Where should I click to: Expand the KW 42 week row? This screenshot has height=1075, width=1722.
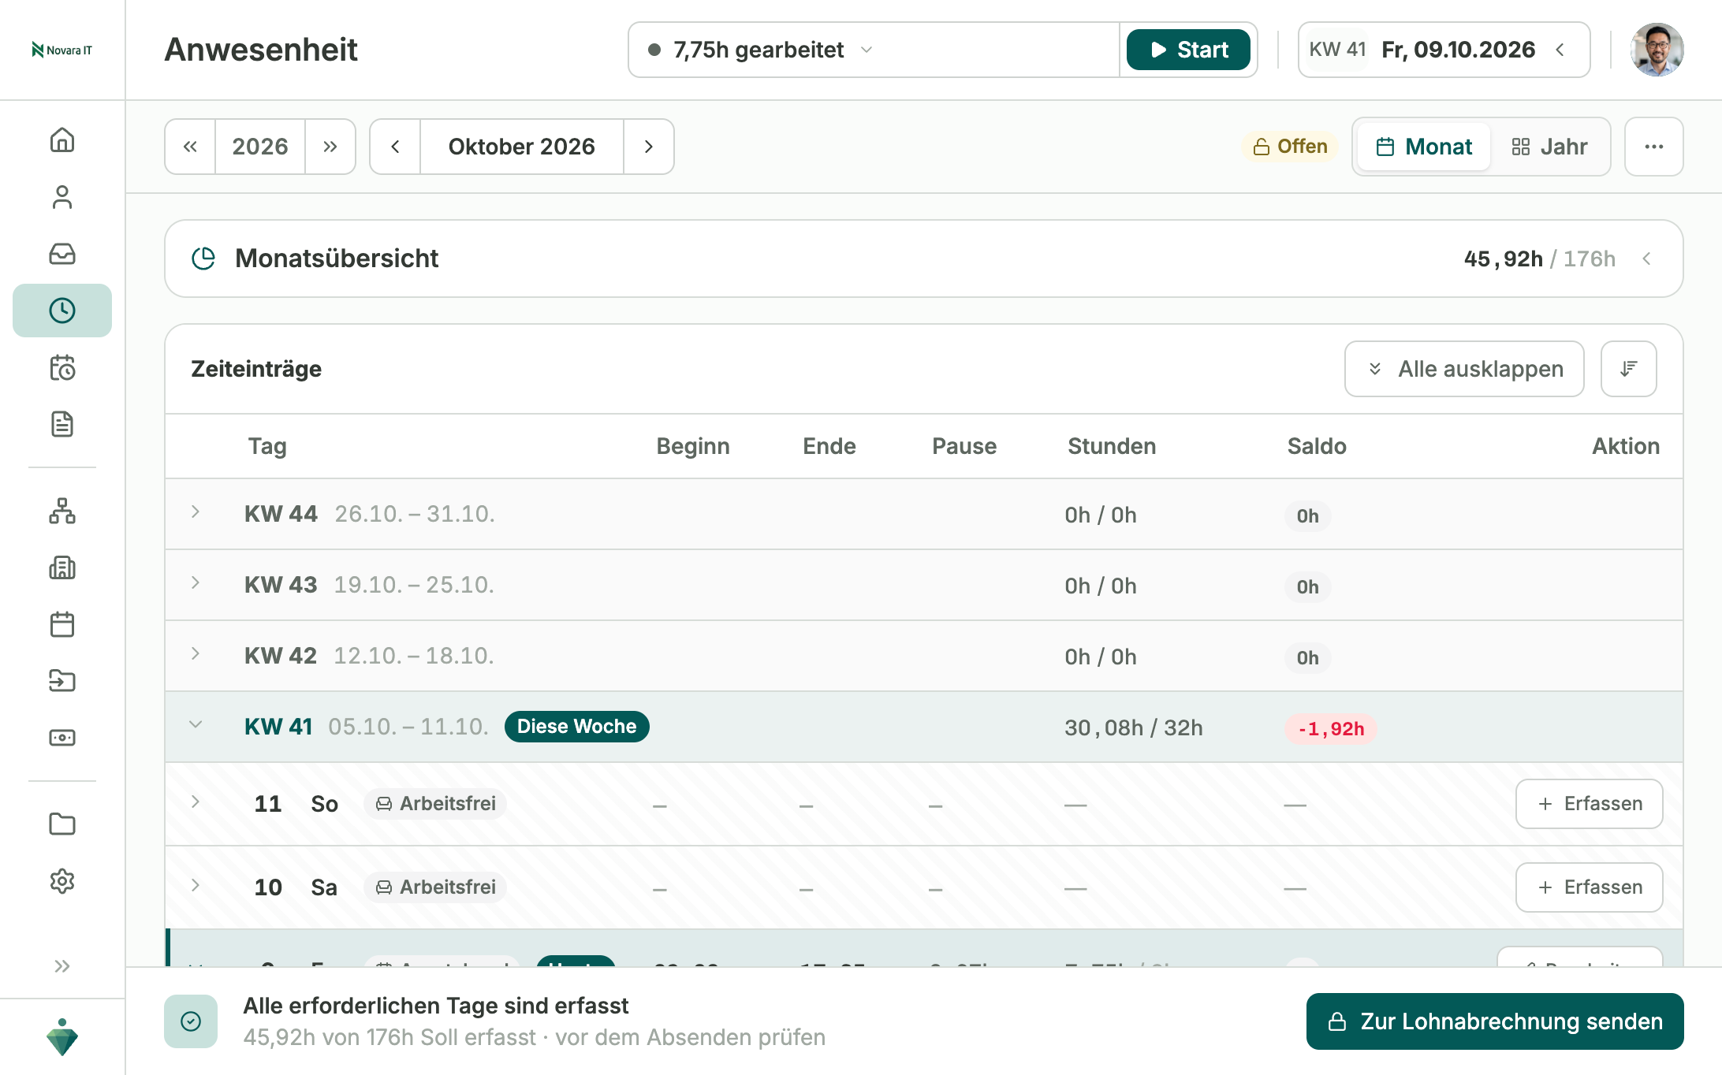pyautogui.click(x=196, y=654)
